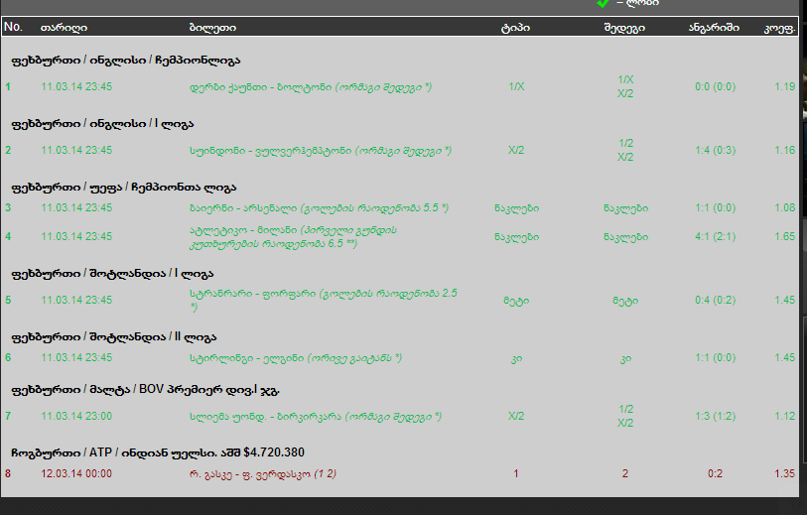Click match 'დერბი ქაუნთი - ბოლტონი'

pos(260,87)
